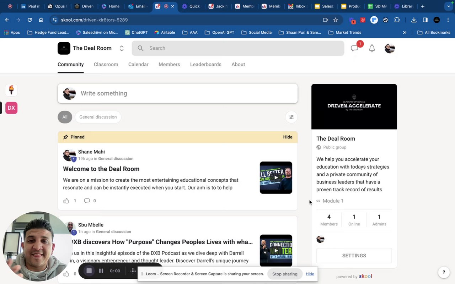The width and height of the screenshot is (455, 284).
Task: Click the Skool search field
Action: (238, 48)
